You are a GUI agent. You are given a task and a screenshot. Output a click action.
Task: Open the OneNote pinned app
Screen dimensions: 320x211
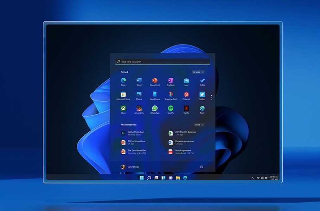pos(171,82)
